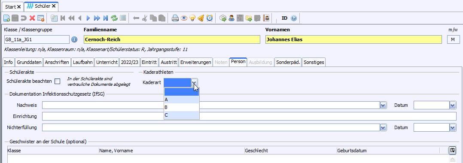Open the blue question mark help icon
The image size is (463, 163).
pos(293,18)
